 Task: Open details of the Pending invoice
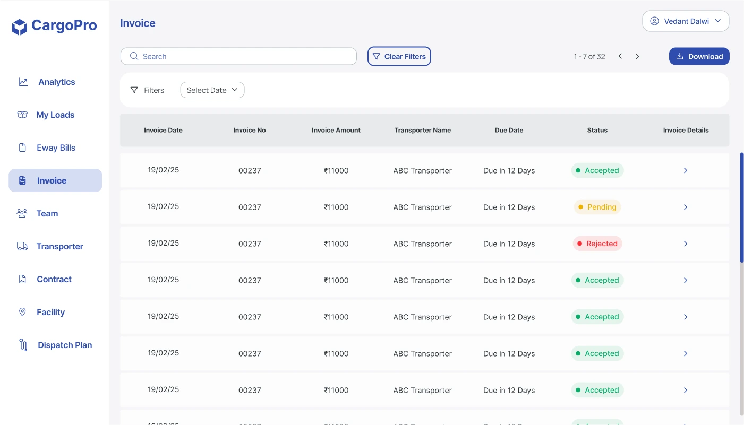686,207
